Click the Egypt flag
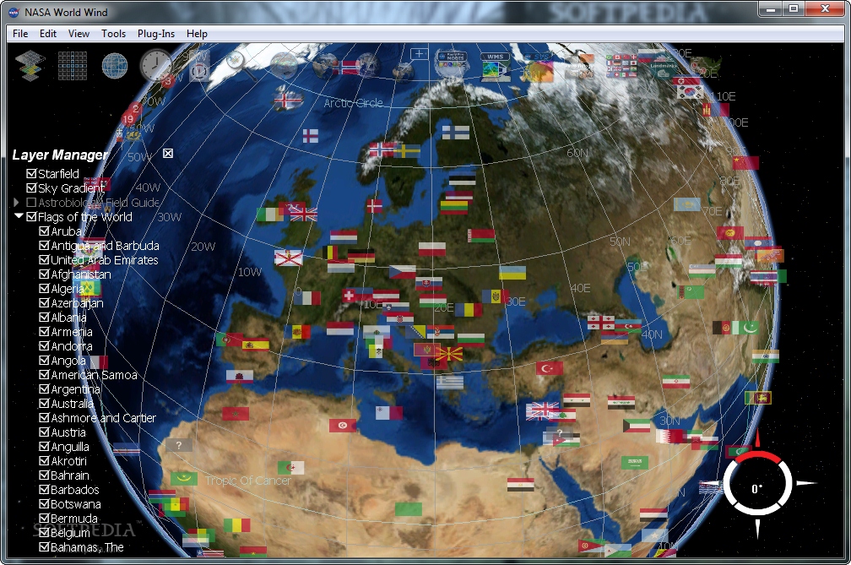This screenshot has width=851, height=565. pos(520,485)
